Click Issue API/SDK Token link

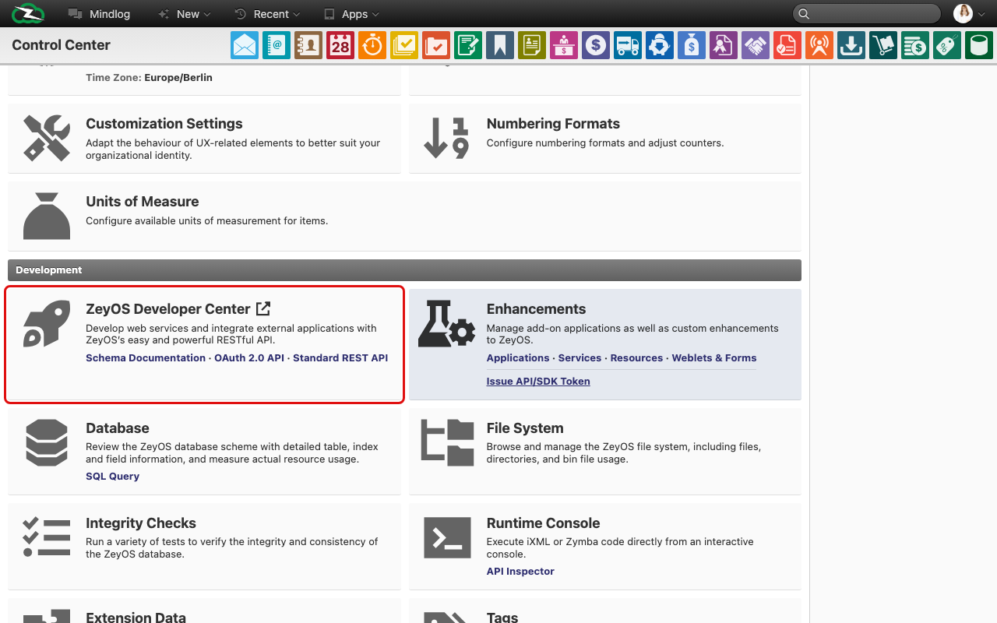pos(538,382)
